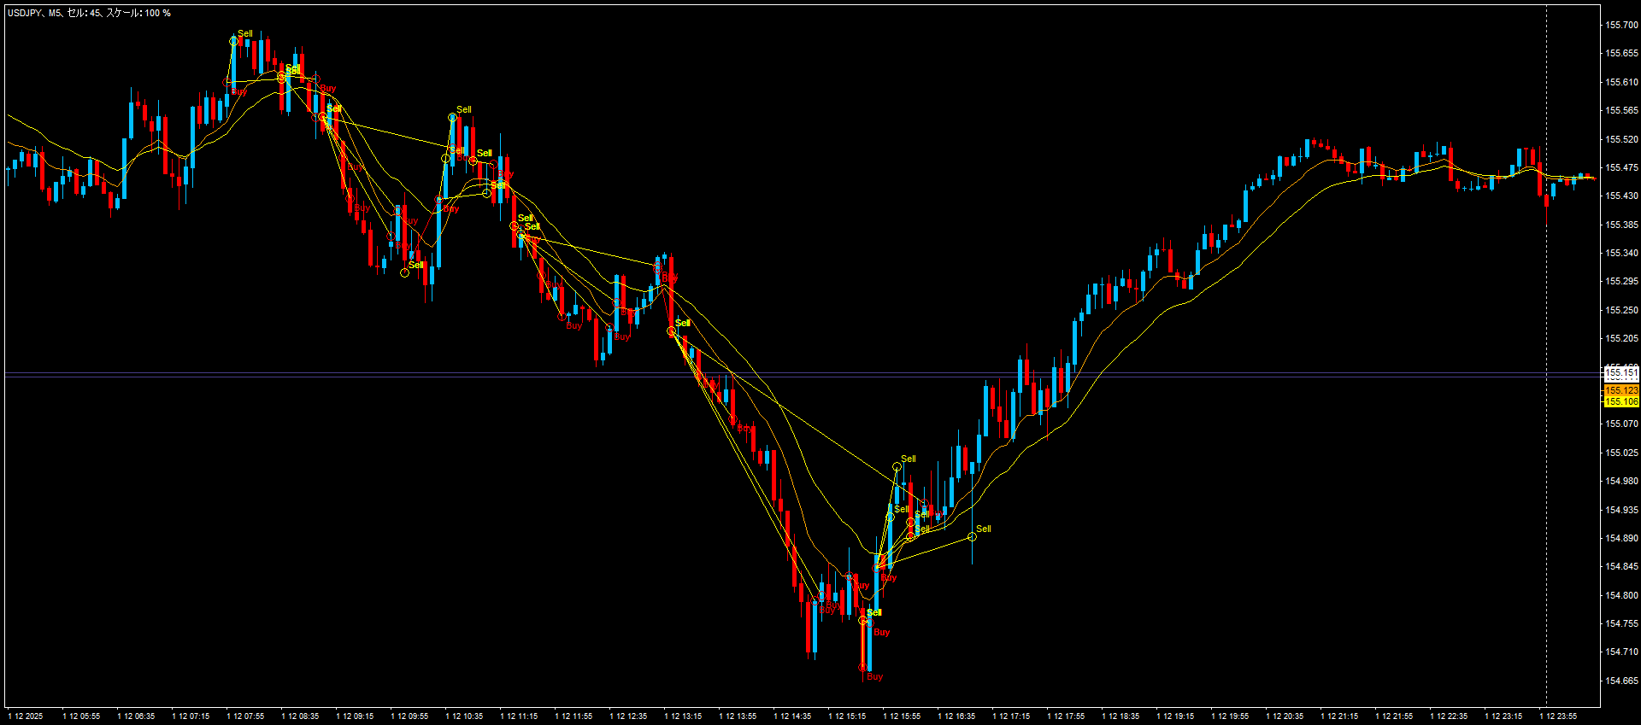
Task: Click the USDJPY M5 chart title text
Action: coord(89,13)
